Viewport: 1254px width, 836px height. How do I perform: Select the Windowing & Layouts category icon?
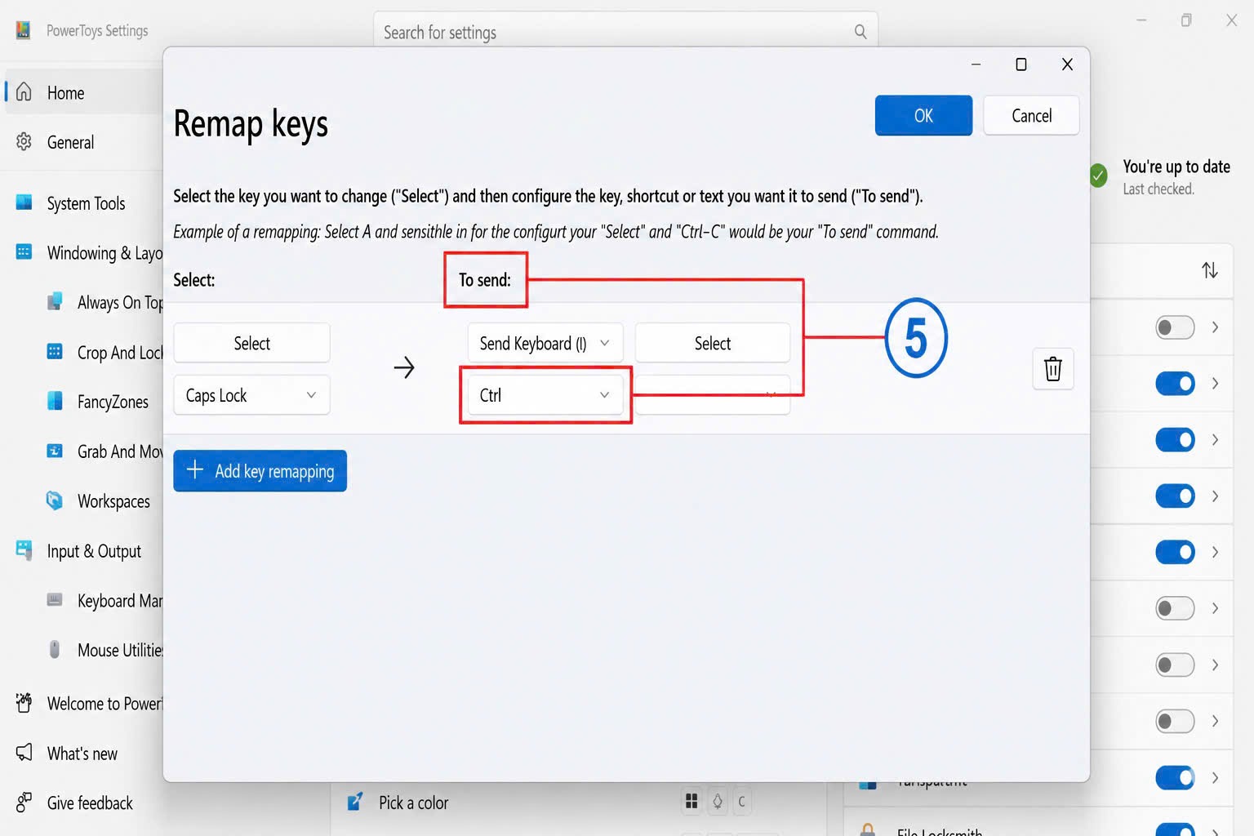[x=24, y=252]
